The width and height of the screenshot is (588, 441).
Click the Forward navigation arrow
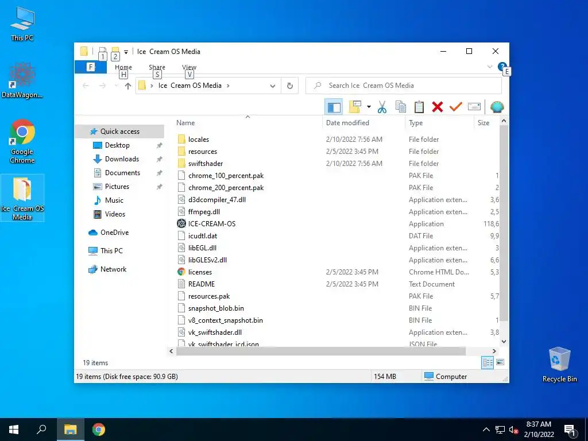point(102,86)
